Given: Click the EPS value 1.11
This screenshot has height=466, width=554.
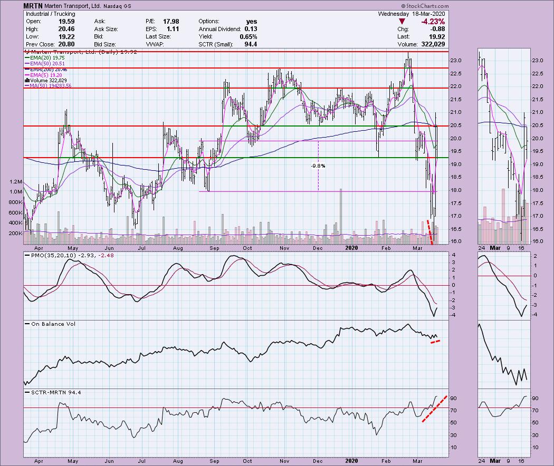Looking at the screenshot, I should [x=173, y=29].
